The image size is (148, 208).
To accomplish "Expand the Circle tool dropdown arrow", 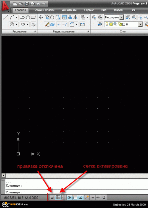I will pyautogui.click(x=16, y=24).
